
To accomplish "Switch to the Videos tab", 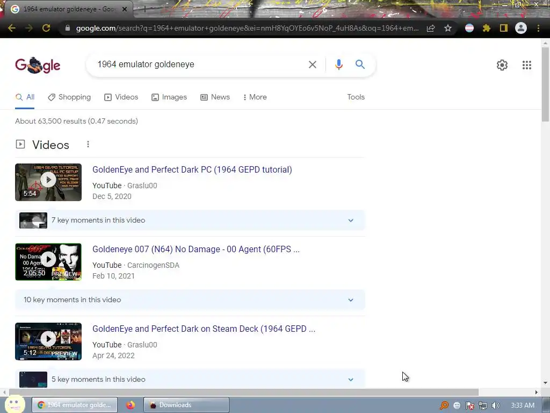I will tap(121, 97).
